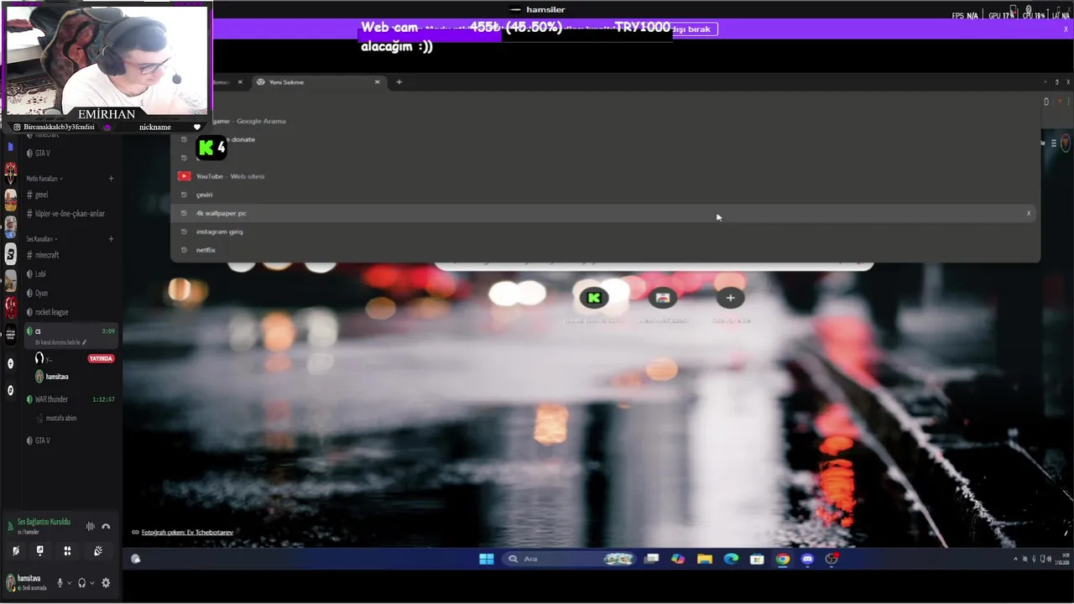Collapse the Ses Kanalları category
Screen dimensions: 1074x604
43,239
